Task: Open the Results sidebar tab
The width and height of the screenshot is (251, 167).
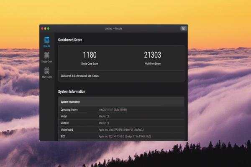Action: (x=47, y=41)
